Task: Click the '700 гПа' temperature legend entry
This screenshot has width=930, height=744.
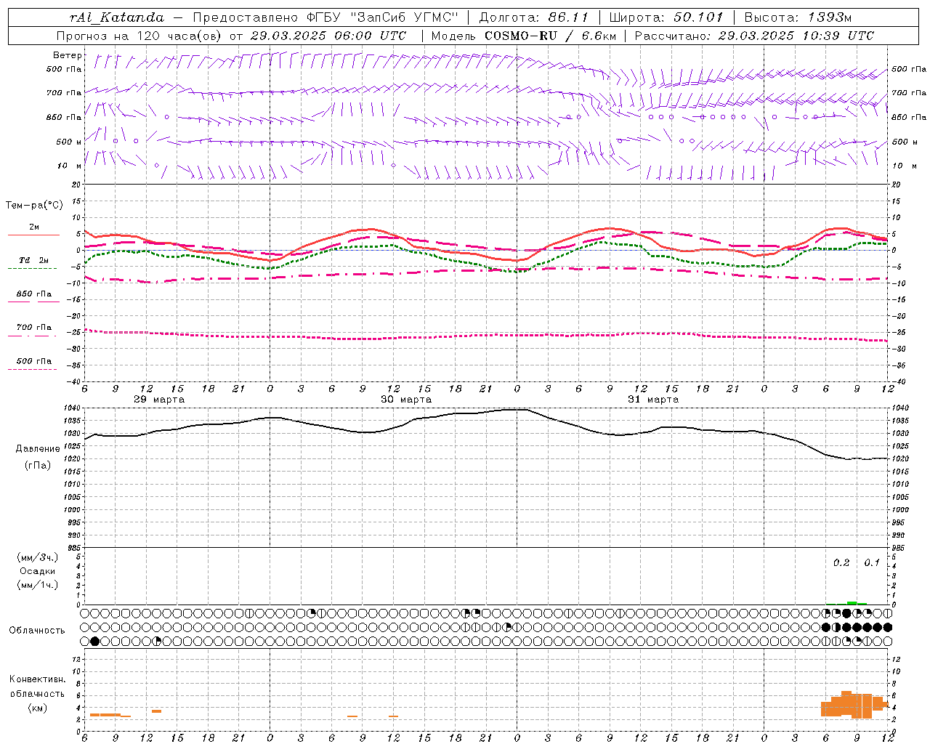Action: coord(34,327)
